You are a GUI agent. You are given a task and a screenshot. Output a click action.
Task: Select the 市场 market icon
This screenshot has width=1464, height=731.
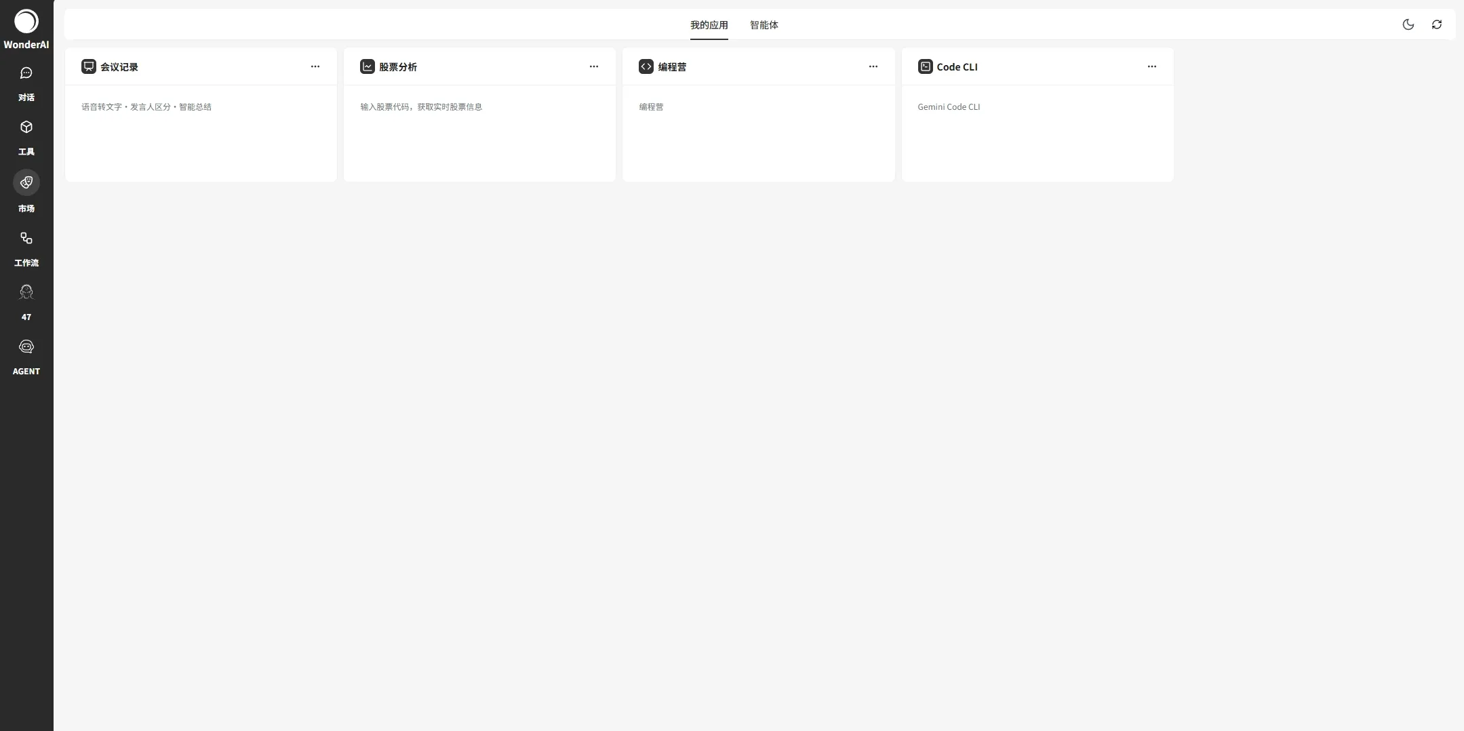tap(26, 182)
